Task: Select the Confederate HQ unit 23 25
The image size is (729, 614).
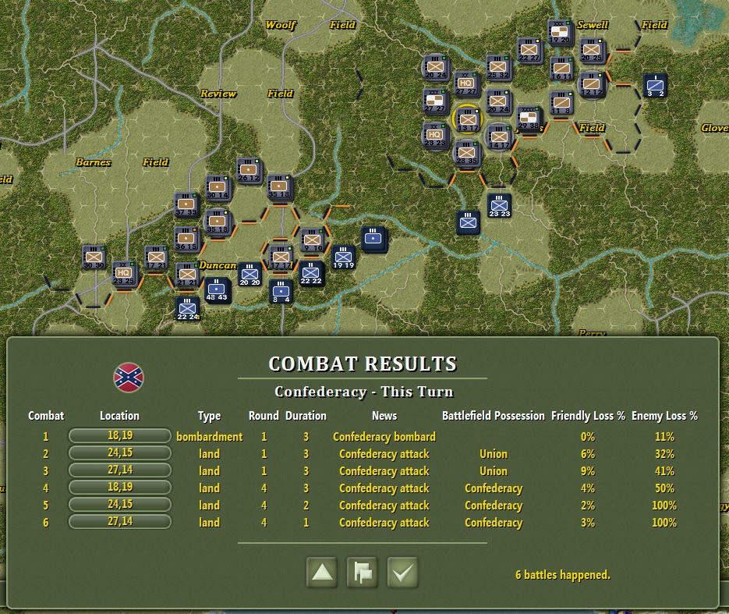Action: [x=124, y=273]
